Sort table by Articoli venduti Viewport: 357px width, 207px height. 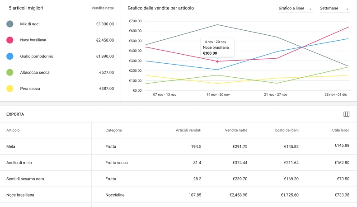(188, 130)
